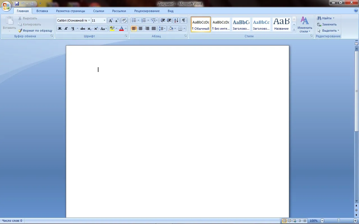This screenshot has height=224, width=359.
Task: Open Microsoft Office Word help
Action: (x=356, y=11)
